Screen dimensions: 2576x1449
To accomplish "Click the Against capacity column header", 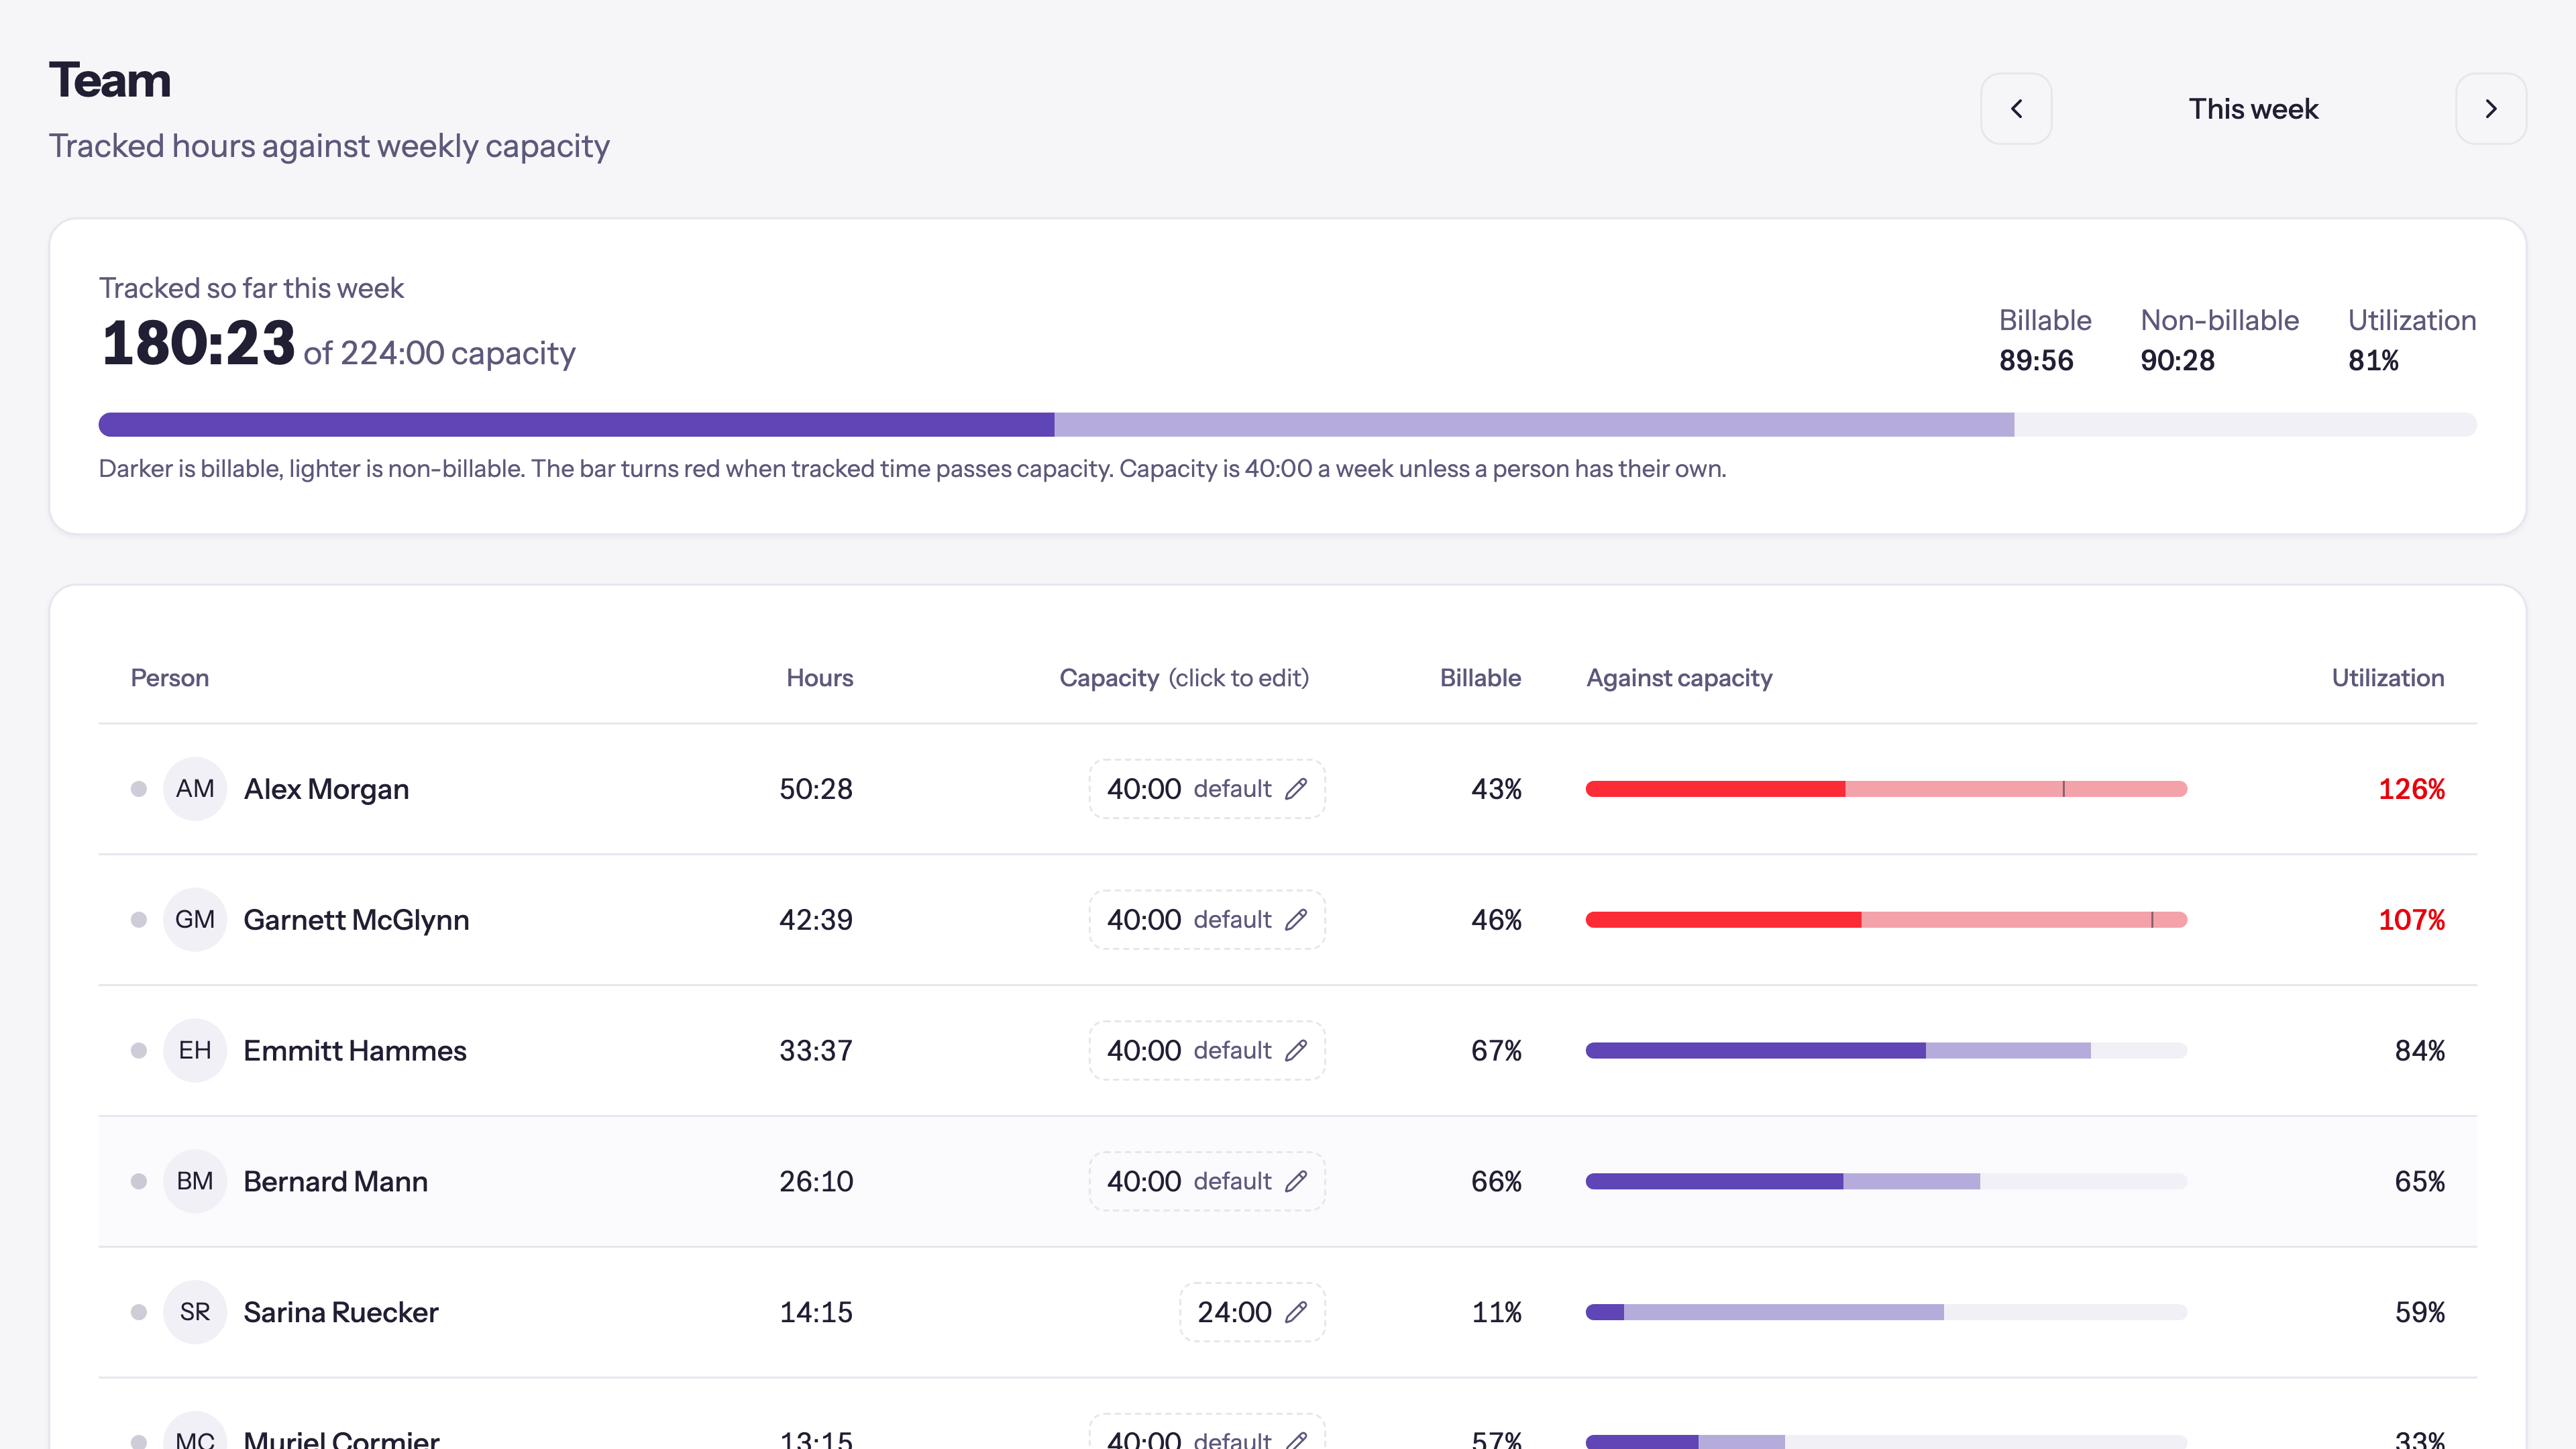I will pos(1679,678).
